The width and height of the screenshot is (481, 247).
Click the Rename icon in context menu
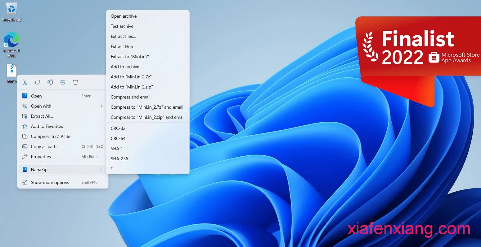pos(50,82)
